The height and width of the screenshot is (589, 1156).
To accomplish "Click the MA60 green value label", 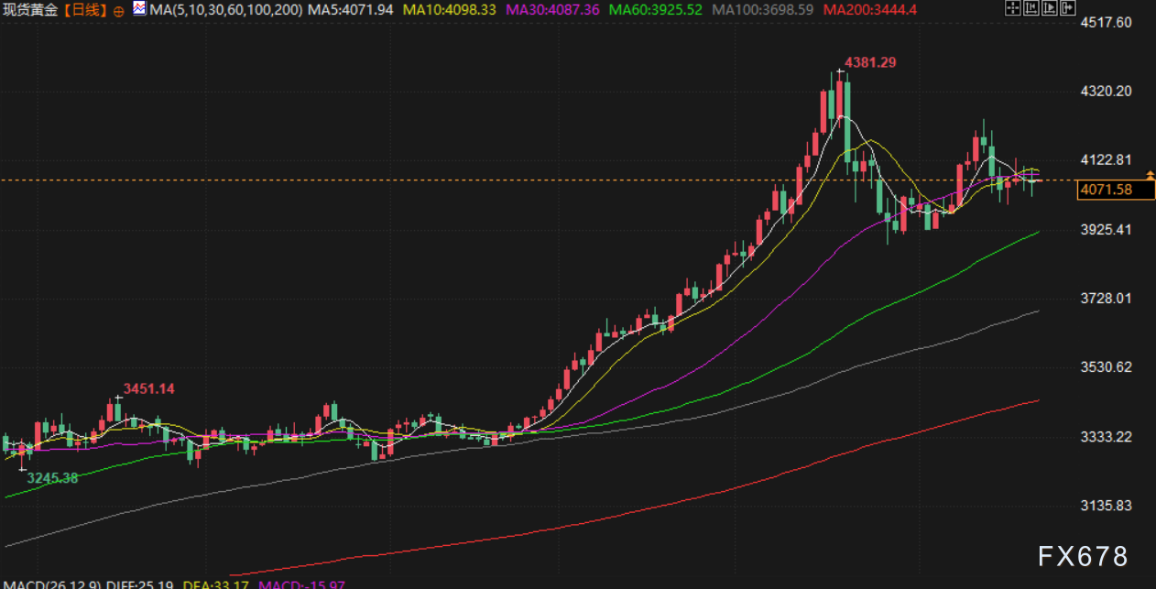I will 655,10.
